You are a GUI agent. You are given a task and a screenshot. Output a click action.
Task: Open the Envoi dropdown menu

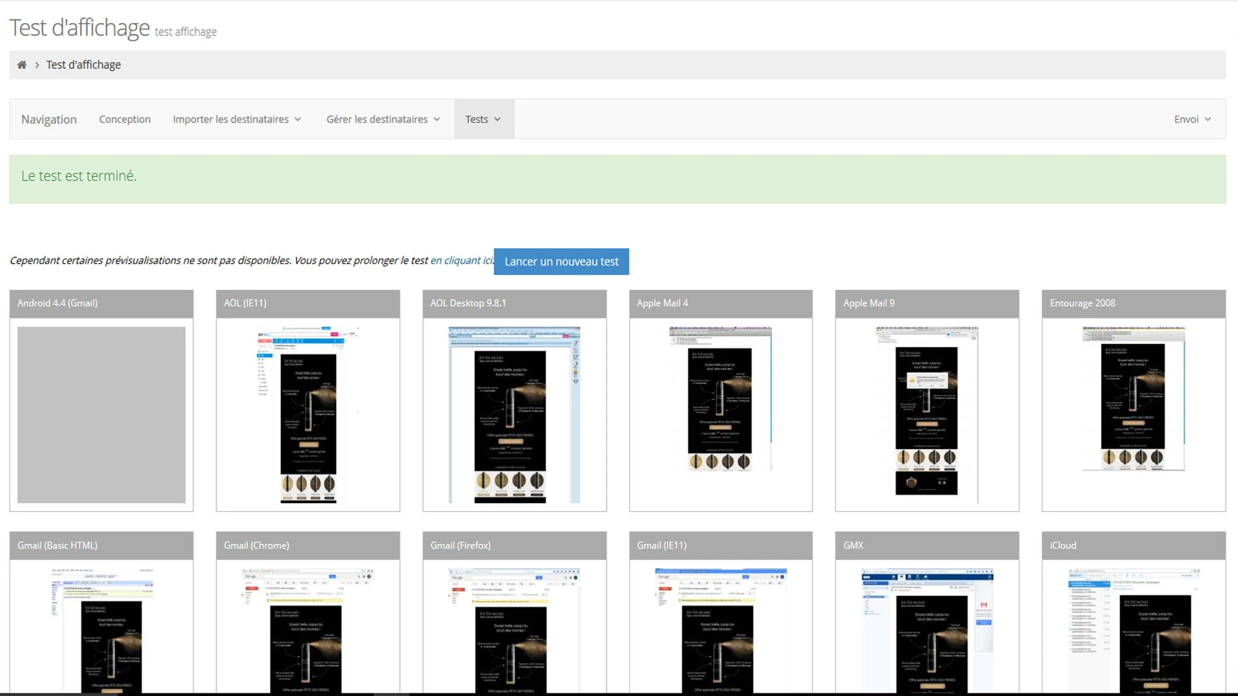(1192, 119)
